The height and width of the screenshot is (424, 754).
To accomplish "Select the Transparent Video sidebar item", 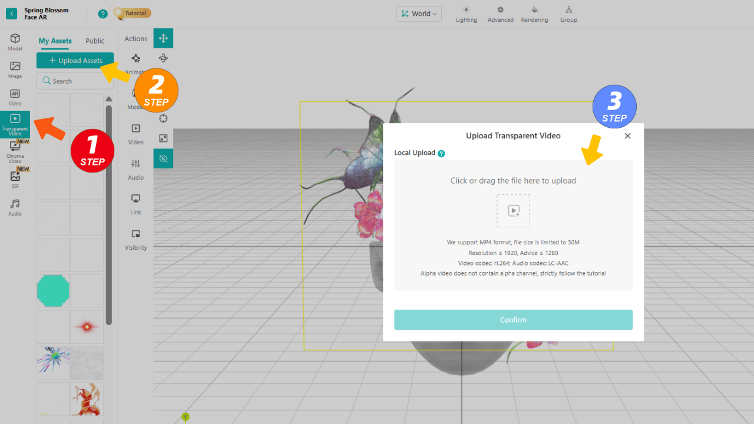I will pos(14,124).
